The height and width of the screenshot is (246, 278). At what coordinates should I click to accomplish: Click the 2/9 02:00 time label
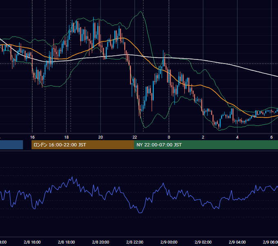203,242
